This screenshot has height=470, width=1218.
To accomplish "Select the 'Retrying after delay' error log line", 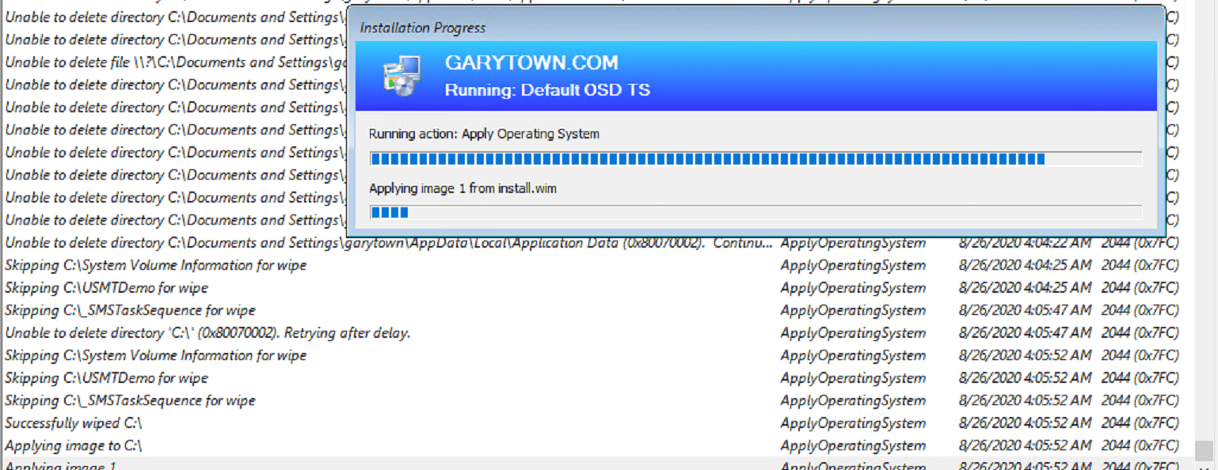I will 207,333.
